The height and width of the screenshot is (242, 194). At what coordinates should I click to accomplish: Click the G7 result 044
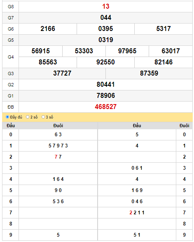(x=105, y=18)
